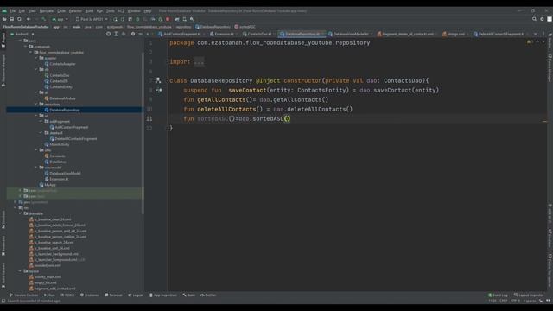This screenshot has height=311, width=553.
Task: Switch to Extension.kt editor tab
Action: pyautogui.click(x=223, y=34)
